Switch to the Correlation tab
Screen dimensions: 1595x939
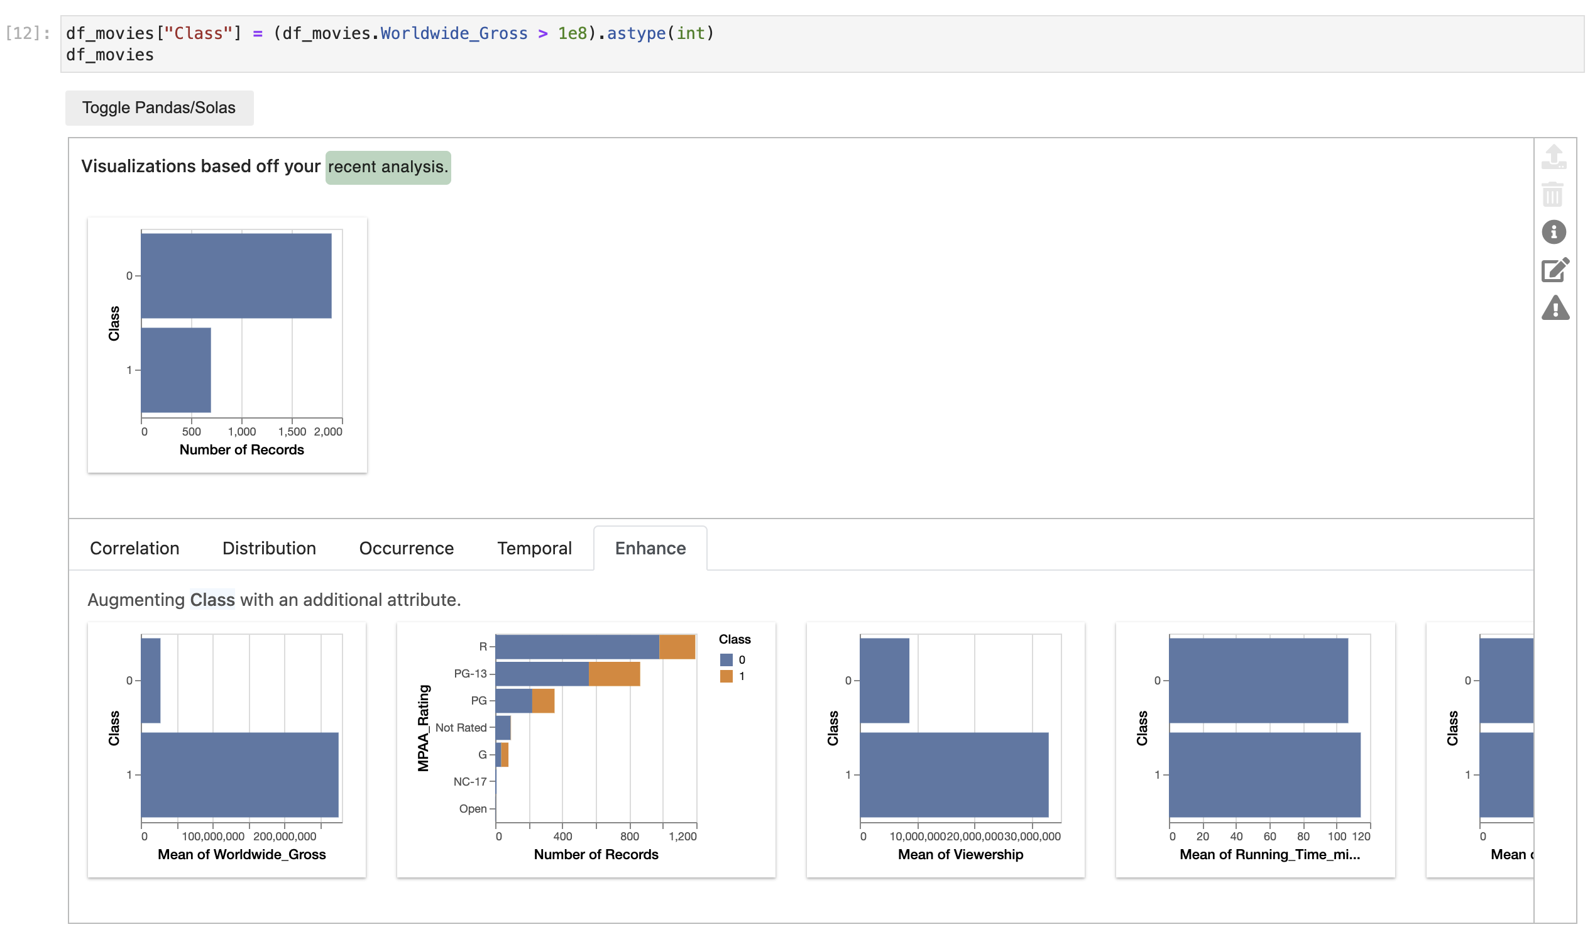pos(135,548)
